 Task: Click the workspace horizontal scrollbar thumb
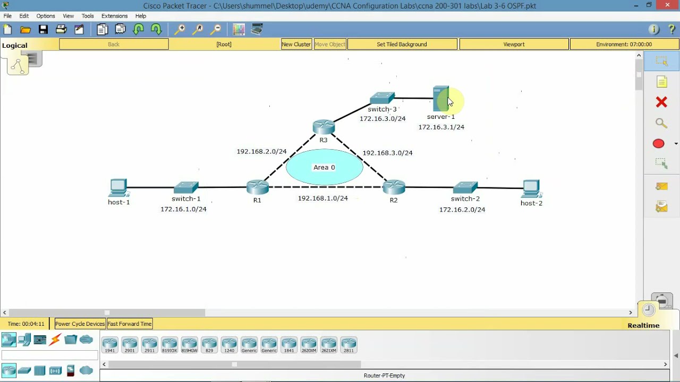click(107, 312)
